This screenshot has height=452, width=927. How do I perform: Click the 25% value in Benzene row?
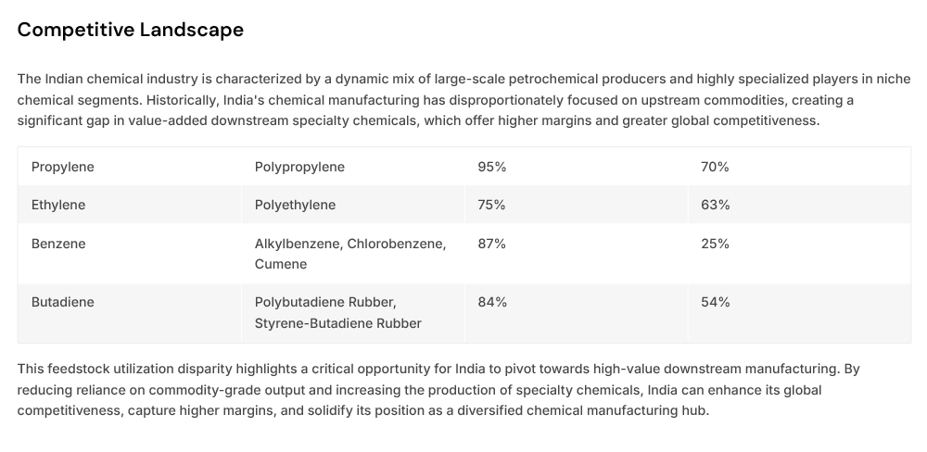[x=715, y=244]
